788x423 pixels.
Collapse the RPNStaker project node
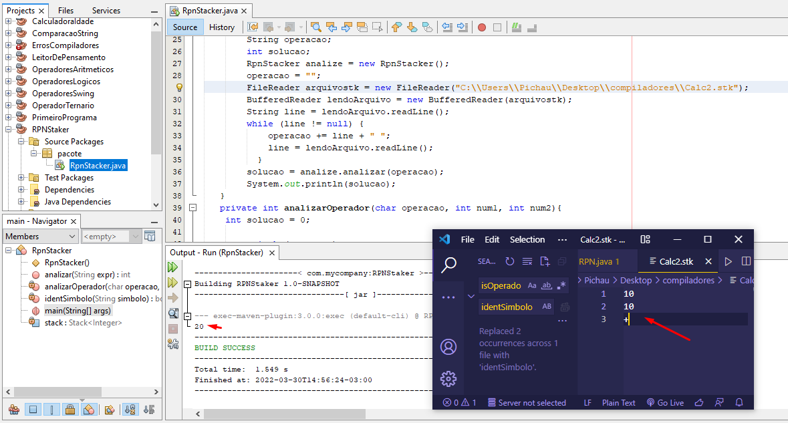pyautogui.click(x=9, y=130)
